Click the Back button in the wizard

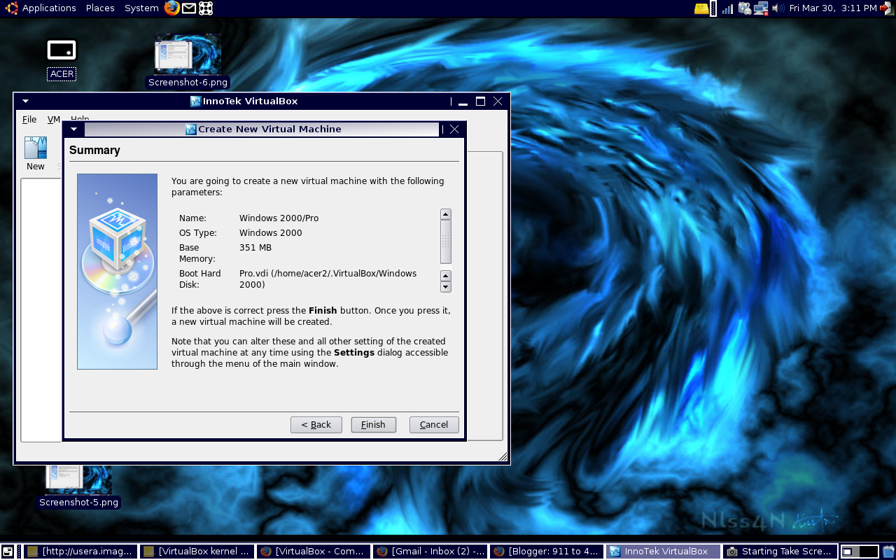(x=316, y=424)
